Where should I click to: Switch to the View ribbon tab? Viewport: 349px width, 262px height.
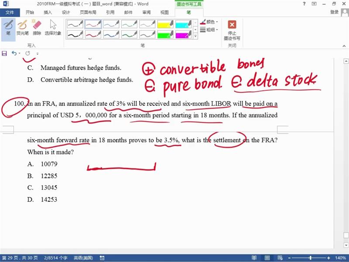click(x=164, y=13)
